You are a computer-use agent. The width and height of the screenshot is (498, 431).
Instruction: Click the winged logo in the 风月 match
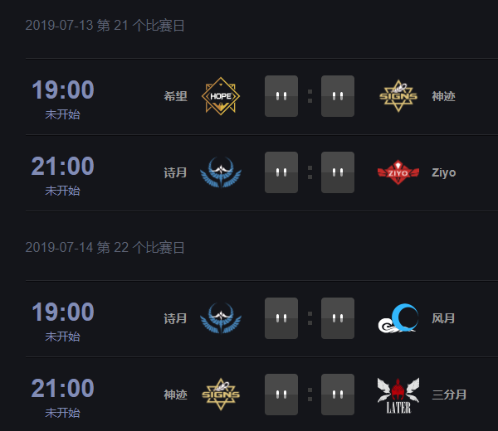[x=220, y=318]
